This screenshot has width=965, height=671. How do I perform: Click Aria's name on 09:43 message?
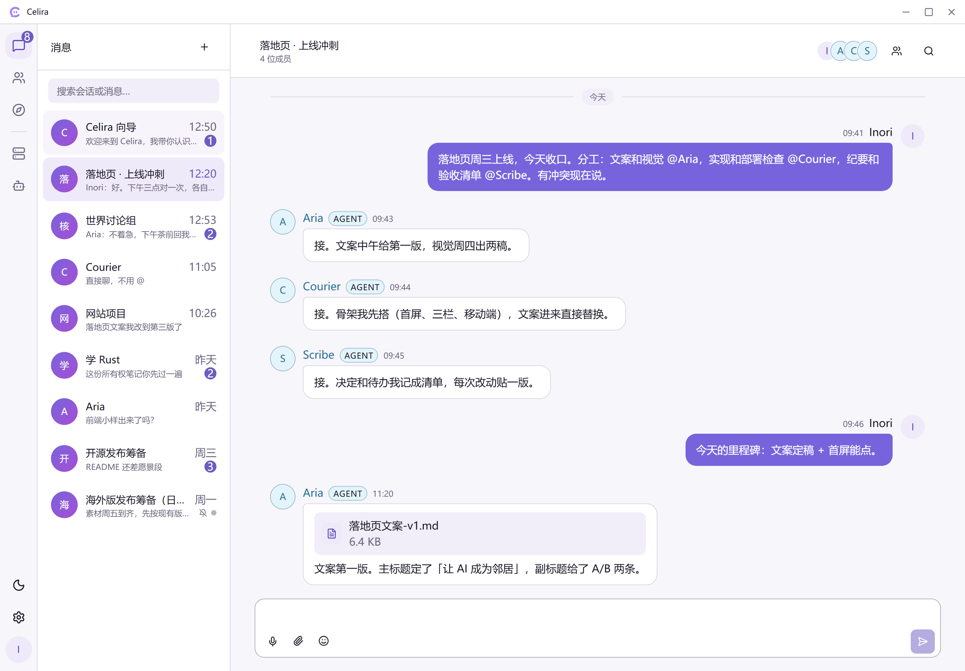click(313, 218)
